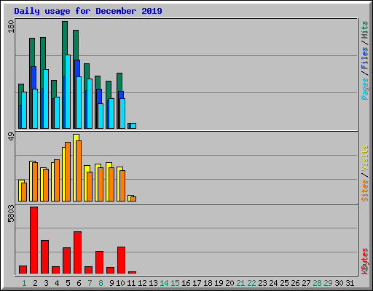Click the "5803" axis value label
Screen dimensions: 373x291
click(x=11, y=214)
